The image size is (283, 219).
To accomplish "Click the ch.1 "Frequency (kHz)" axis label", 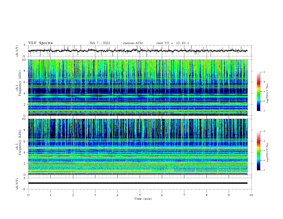I will (x=20, y=83).
